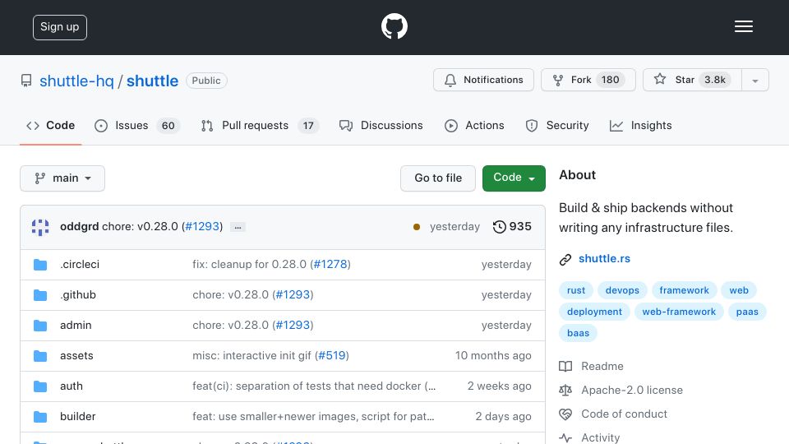Screen dimensions: 789x444
Task: Open the admin folder
Action: (x=76, y=326)
